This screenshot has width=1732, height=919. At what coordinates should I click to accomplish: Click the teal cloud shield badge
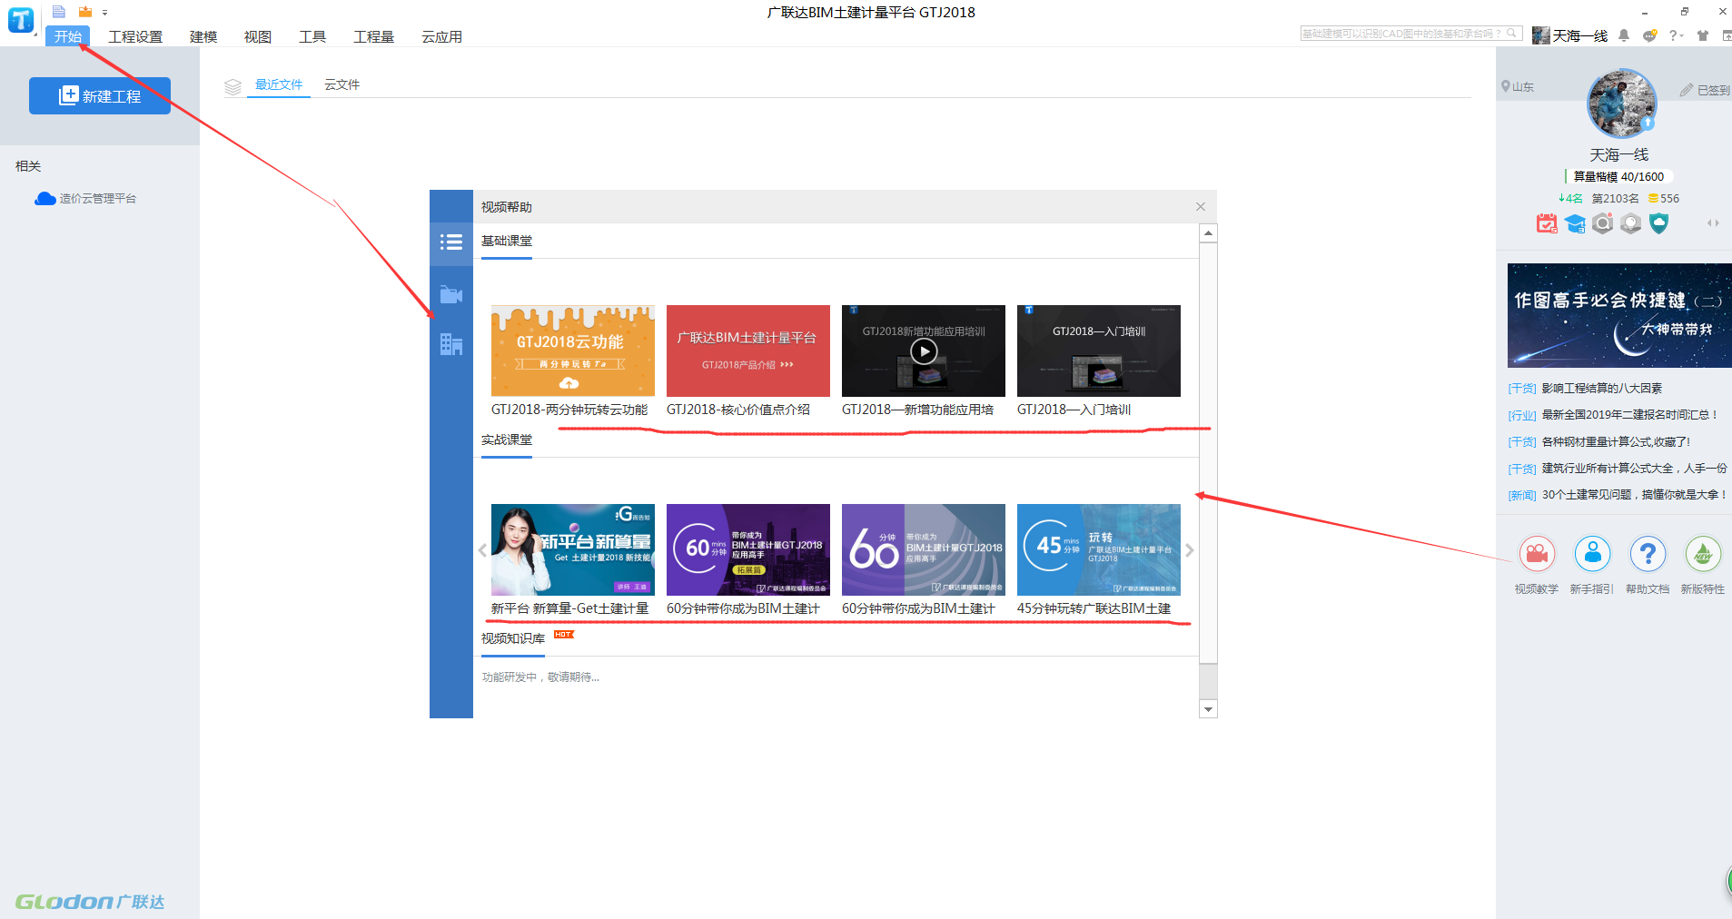click(1659, 223)
